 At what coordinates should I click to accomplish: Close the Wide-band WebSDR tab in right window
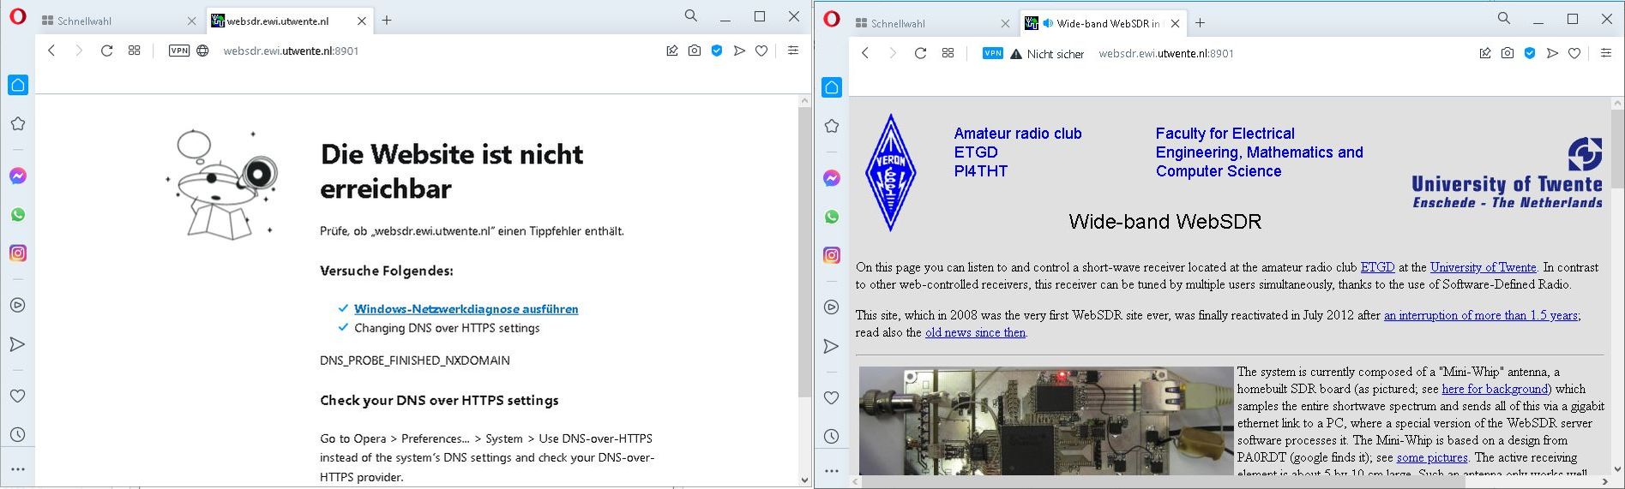[x=1175, y=23]
